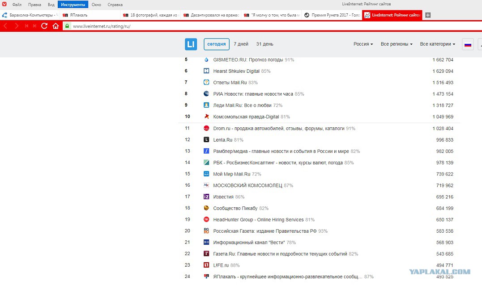Screen dimensions: 482x285
Task: Click the fast-forward navigation icon
Action: coord(34,26)
